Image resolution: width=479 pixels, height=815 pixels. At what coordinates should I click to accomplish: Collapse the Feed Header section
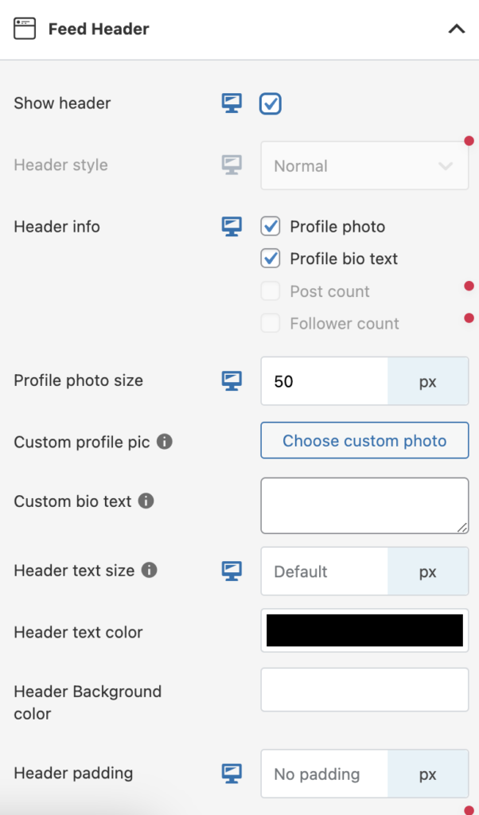(456, 29)
